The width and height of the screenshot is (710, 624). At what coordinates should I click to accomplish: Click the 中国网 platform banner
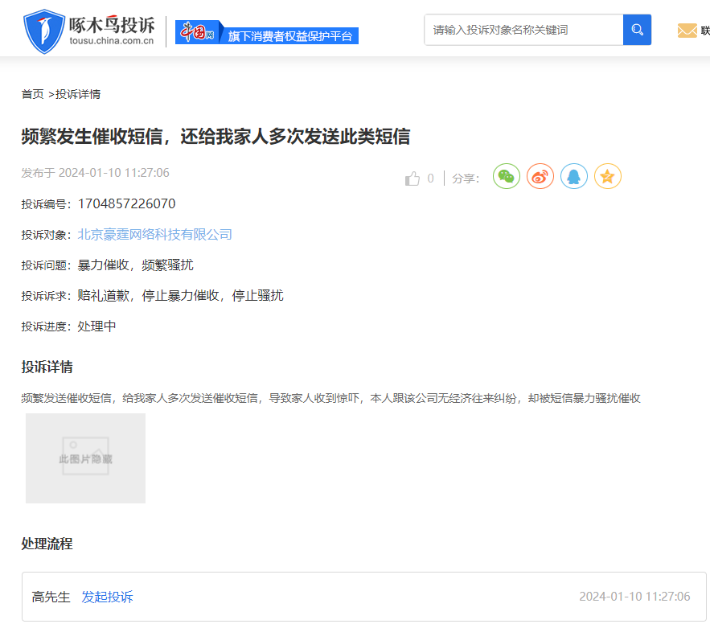tap(267, 32)
